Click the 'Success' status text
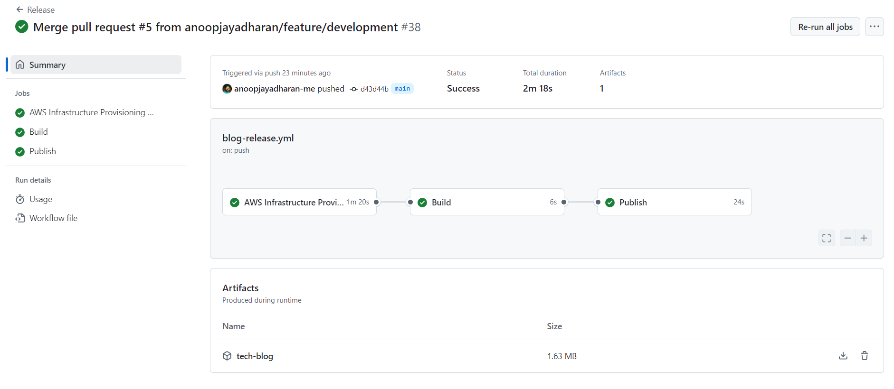The height and width of the screenshot is (389, 894). 463,88
